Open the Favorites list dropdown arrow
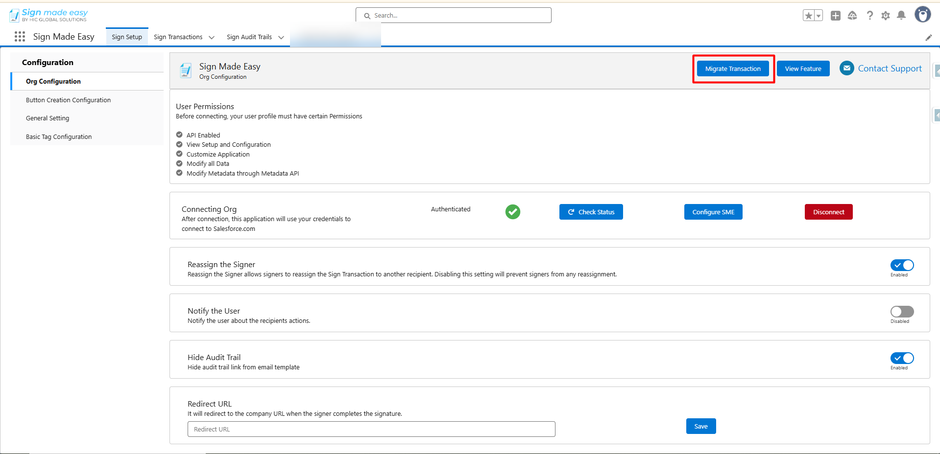The width and height of the screenshot is (940, 454). [x=819, y=16]
